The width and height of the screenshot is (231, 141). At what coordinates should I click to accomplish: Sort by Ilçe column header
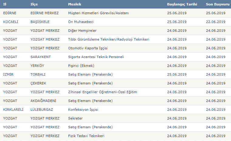pos(34,4)
